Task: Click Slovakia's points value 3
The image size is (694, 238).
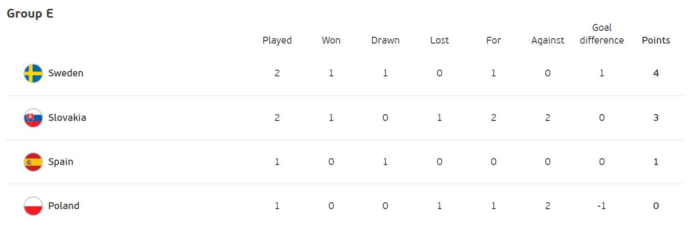Action: 656,118
